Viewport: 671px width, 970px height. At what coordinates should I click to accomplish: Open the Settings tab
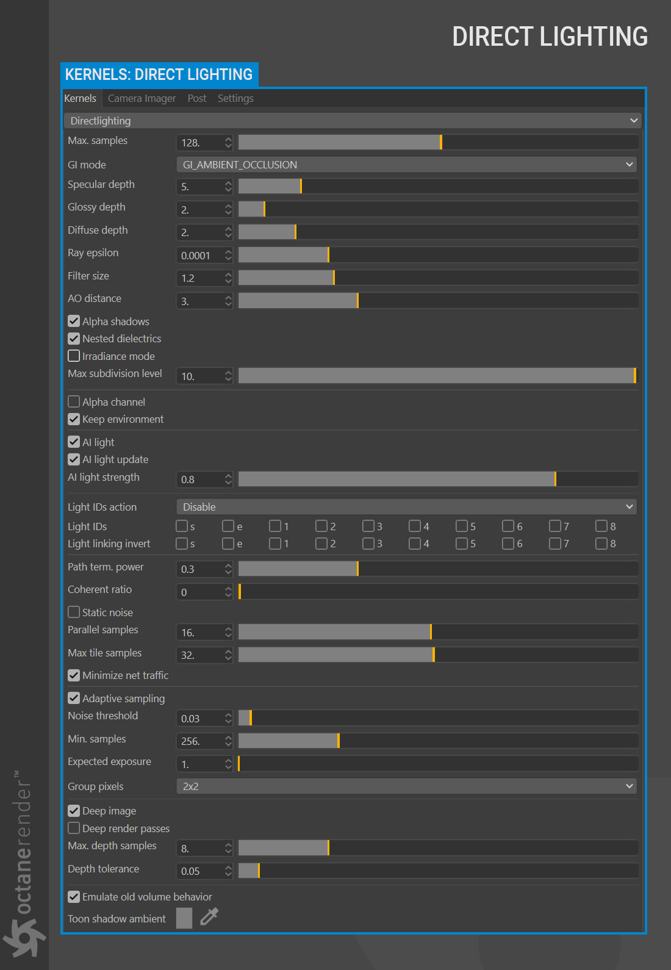coord(235,98)
